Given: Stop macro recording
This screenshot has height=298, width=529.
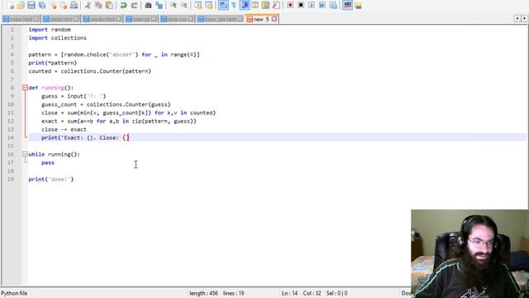Looking at the screenshot, I should [301, 5].
